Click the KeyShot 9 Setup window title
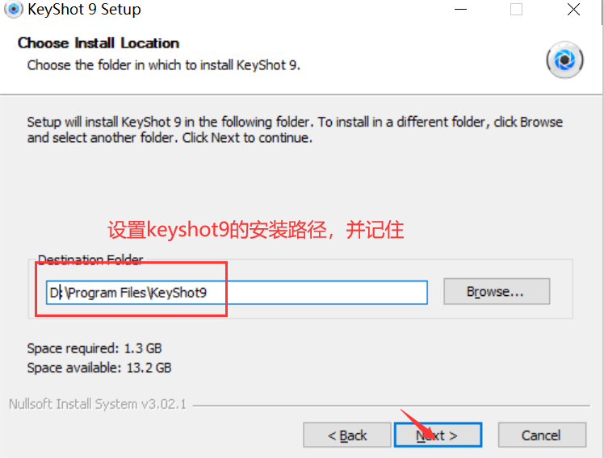 (84, 9)
